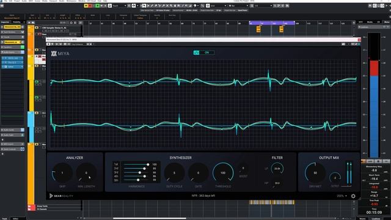Click the DUTY CYCLE knob
The width and height of the screenshot is (391, 220).
174,173
